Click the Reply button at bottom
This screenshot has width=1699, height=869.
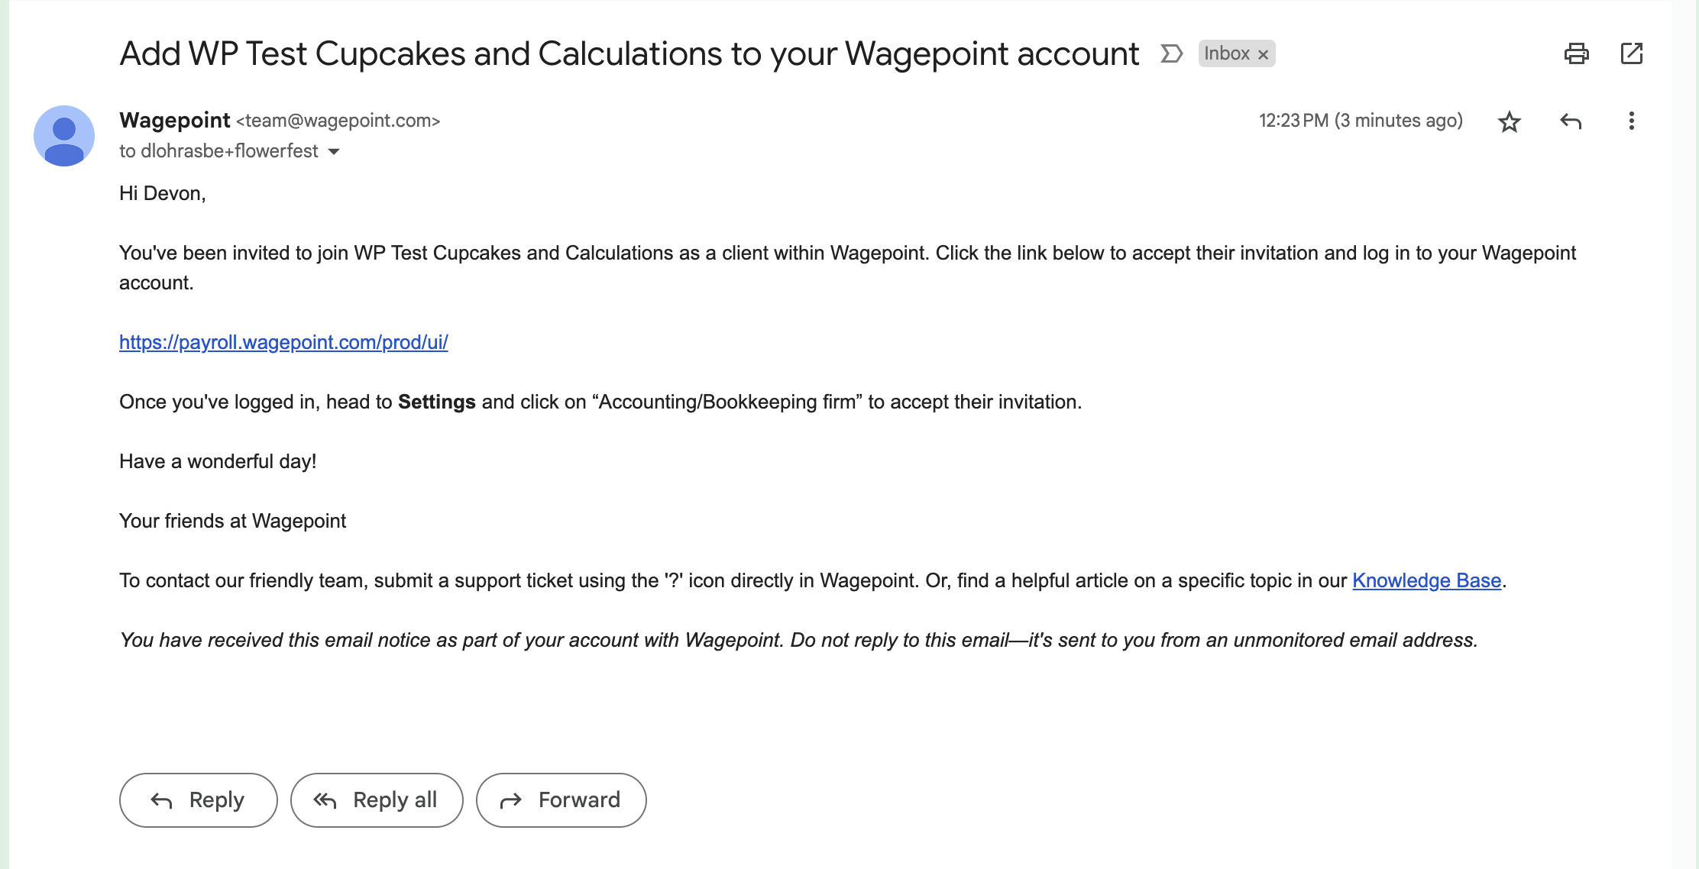click(x=198, y=800)
